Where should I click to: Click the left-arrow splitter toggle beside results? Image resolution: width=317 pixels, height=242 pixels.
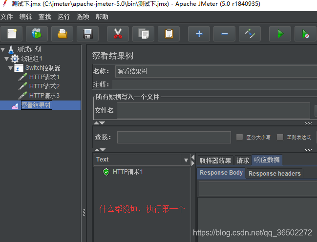[x=193, y=158]
